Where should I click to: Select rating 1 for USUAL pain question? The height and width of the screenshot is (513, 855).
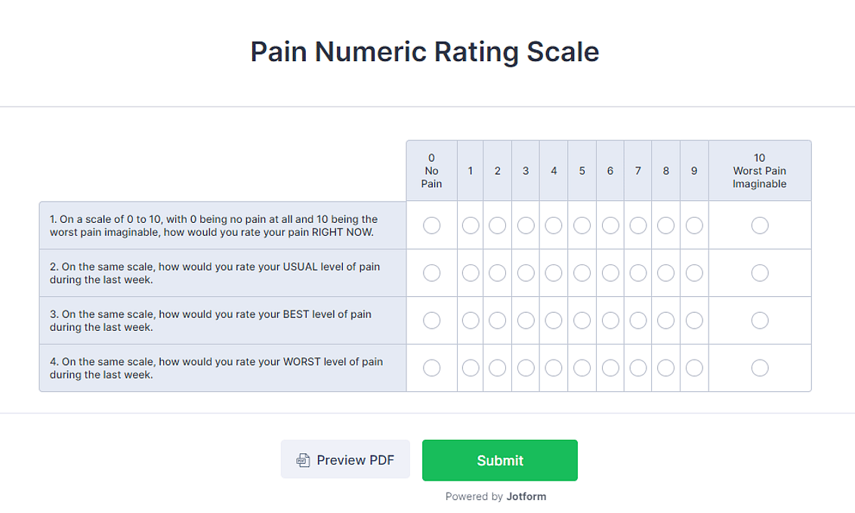470,273
